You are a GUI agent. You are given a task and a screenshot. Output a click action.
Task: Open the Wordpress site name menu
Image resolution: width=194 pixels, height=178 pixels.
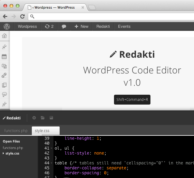tap(27, 27)
